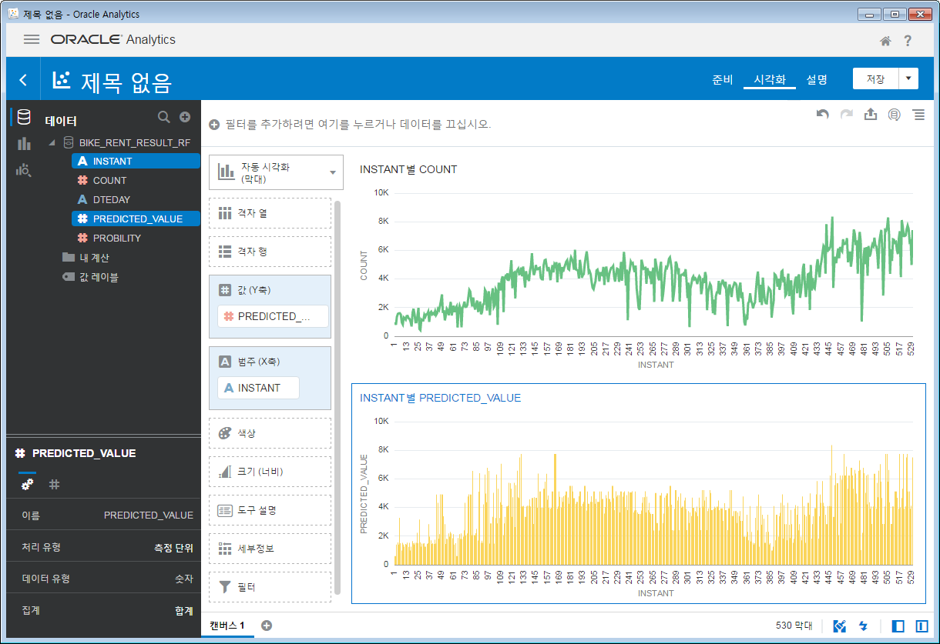Open the Visualizations panel bar-chart icon
Screen dimensions: 940x644
click(x=24, y=144)
